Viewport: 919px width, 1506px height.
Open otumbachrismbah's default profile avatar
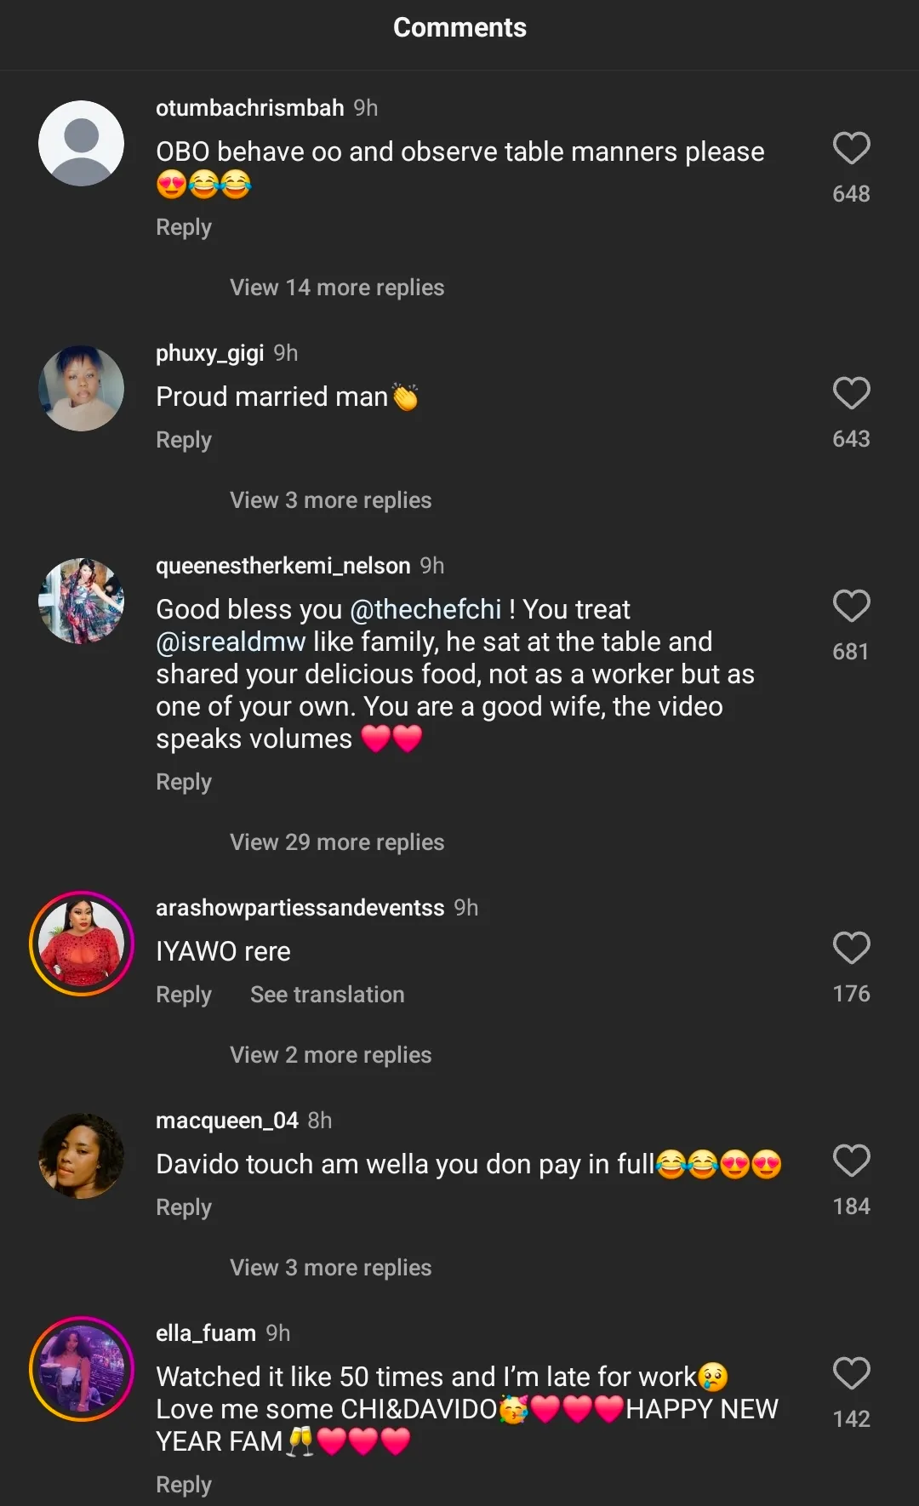[x=82, y=144]
